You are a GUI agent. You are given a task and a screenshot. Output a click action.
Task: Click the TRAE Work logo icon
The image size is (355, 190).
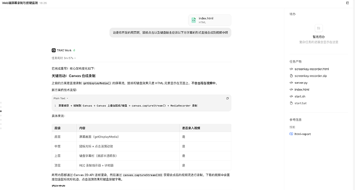point(54,50)
